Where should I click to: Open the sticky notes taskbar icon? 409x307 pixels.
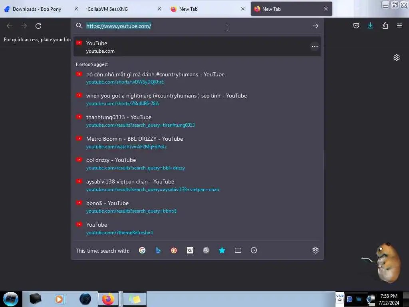(135, 299)
